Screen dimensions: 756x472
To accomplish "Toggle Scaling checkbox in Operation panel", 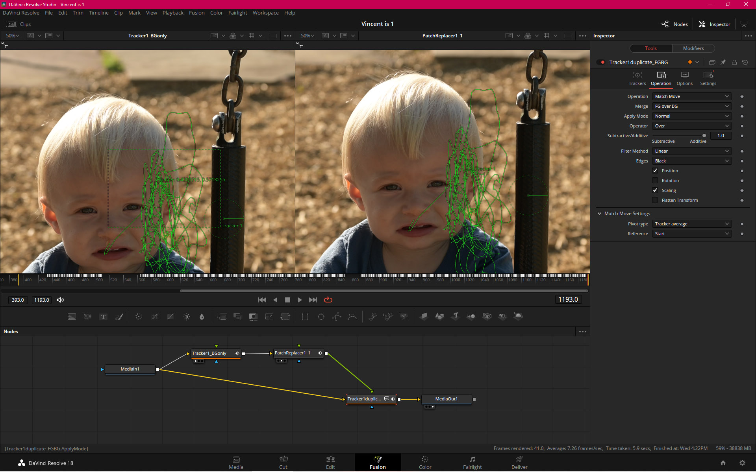I will tap(655, 190).
